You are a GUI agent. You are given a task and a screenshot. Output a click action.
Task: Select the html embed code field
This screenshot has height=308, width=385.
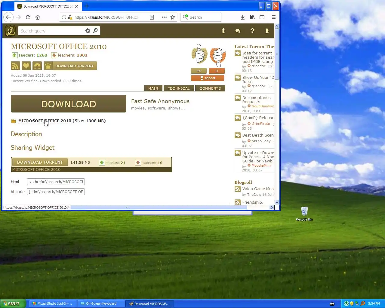[56, 182]
